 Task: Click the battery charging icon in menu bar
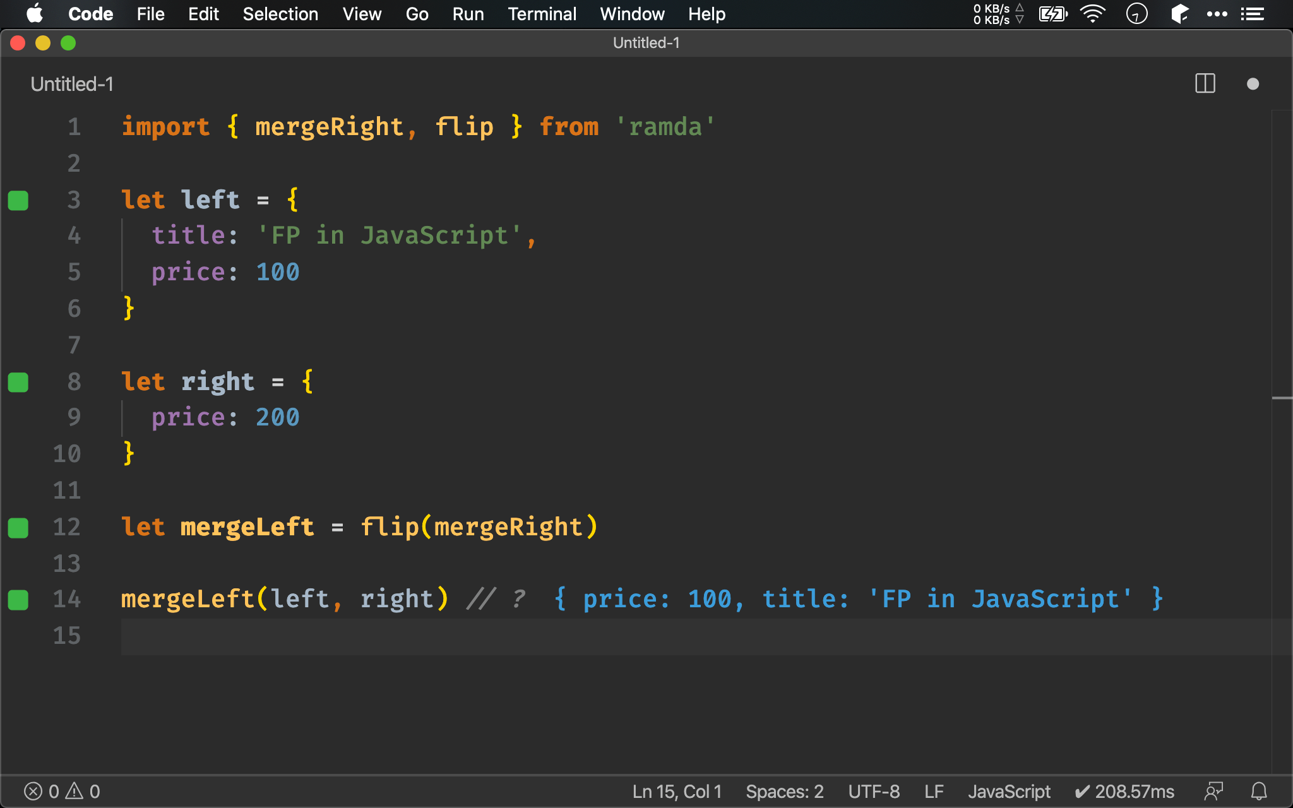pyautogui.click(x=1052, y=13)
